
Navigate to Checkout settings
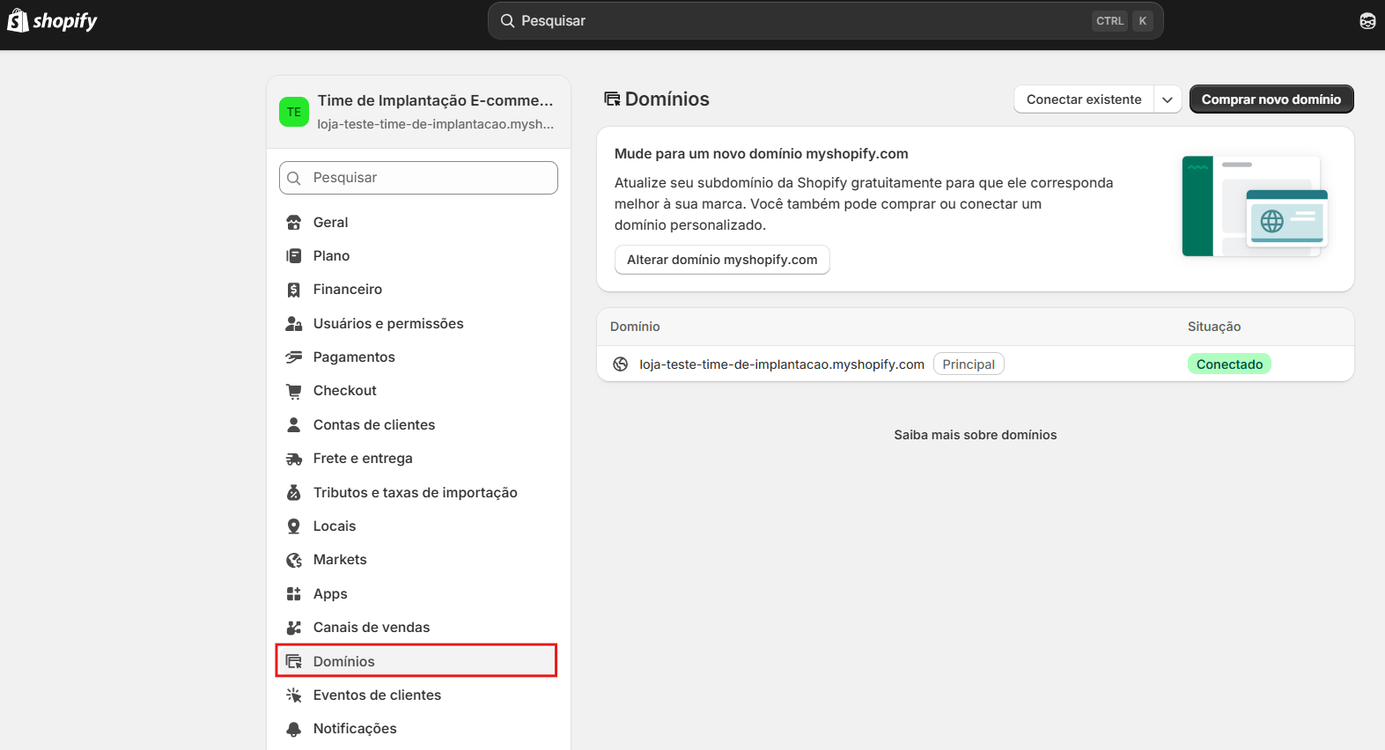coord(418,391)
